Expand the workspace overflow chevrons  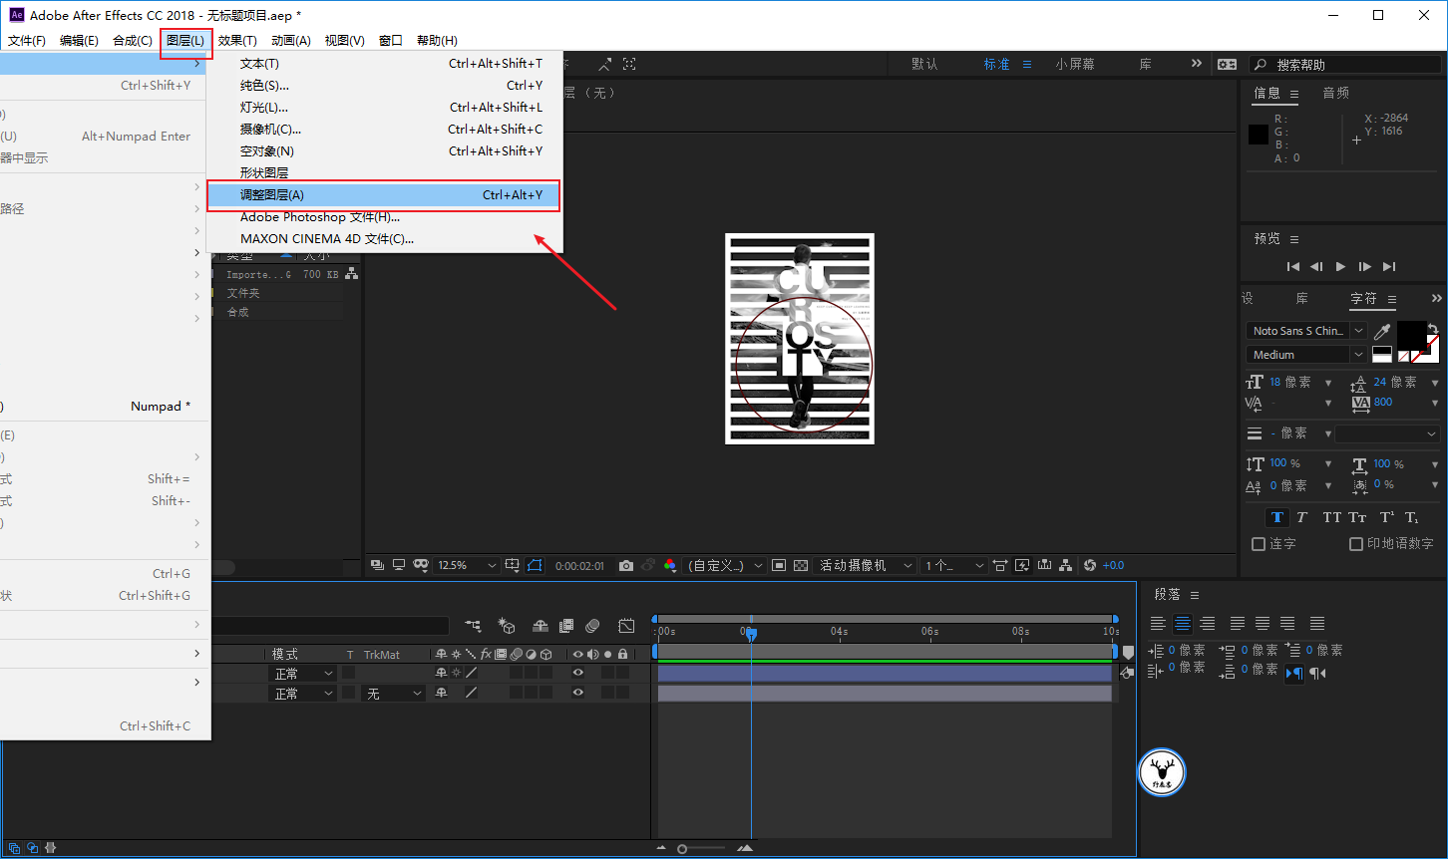pos(1196,63)
